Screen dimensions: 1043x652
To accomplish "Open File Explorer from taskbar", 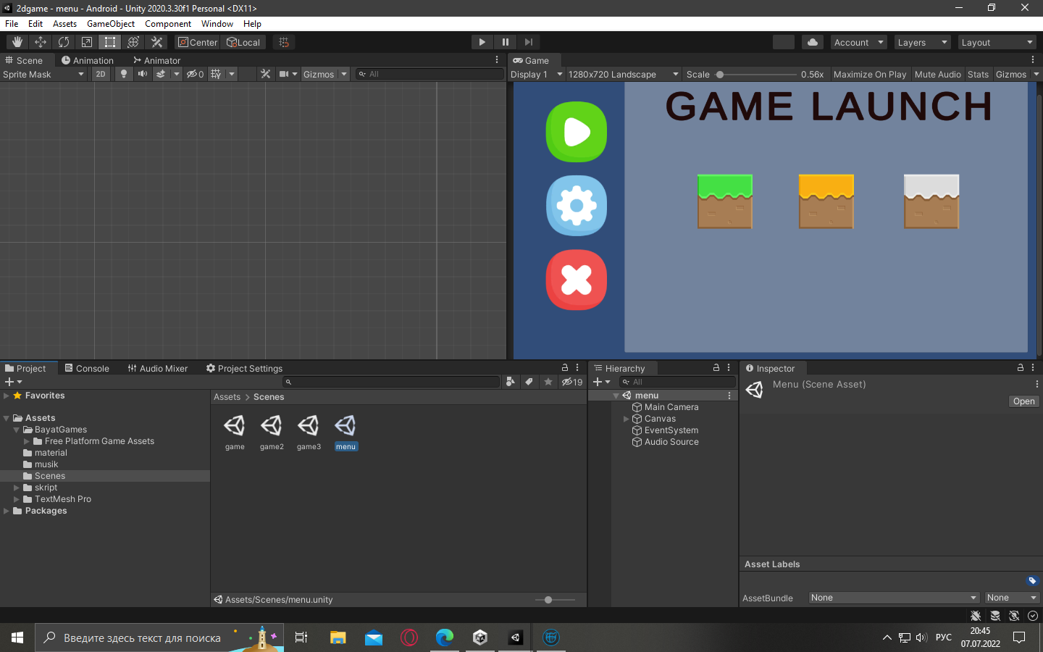I will click(x=338, y=638).
